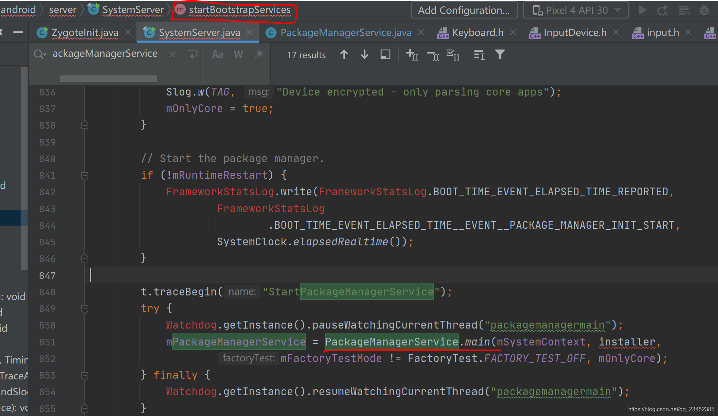Select all occurrences icon in search bar
This screenshot has height=416, width=718.
tap(453, 55)
